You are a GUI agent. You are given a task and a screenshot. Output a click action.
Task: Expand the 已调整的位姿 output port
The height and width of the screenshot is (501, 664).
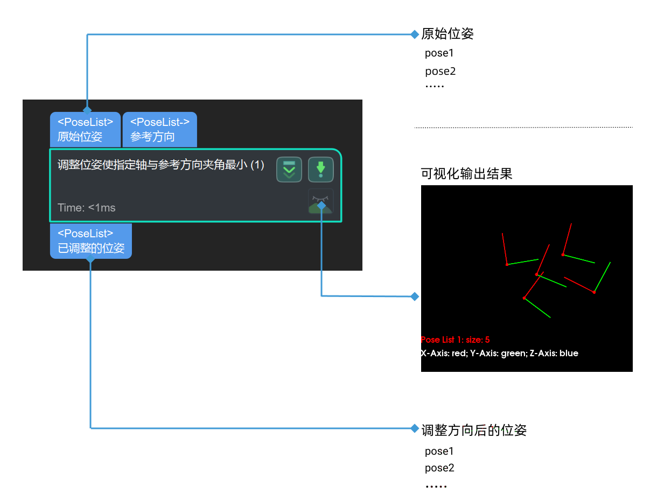(90, 241)
